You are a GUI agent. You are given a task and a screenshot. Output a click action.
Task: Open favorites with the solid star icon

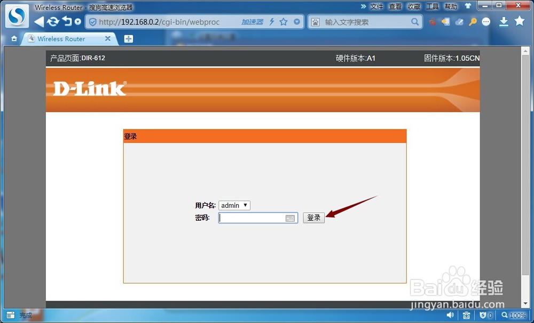(x=520, y=21)
